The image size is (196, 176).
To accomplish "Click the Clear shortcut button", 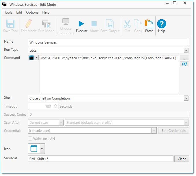I will tap(182, 159).
